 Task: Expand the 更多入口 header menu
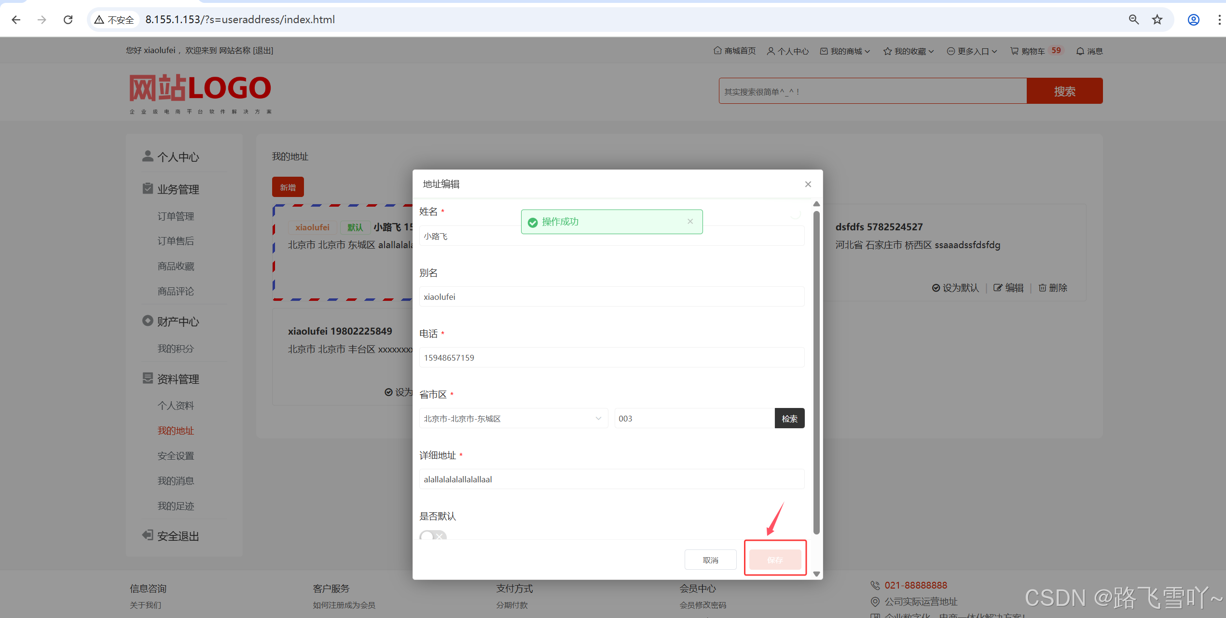972,51
